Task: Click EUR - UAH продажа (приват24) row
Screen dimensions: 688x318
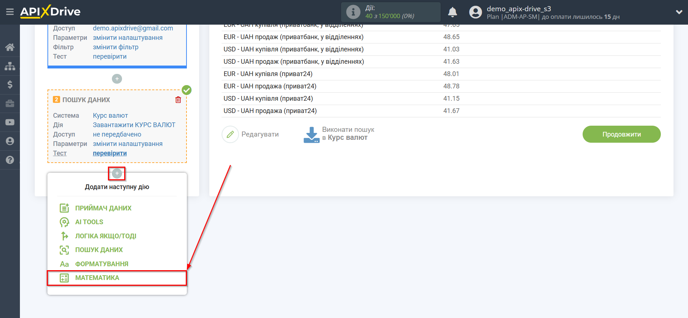Action: 441,86
